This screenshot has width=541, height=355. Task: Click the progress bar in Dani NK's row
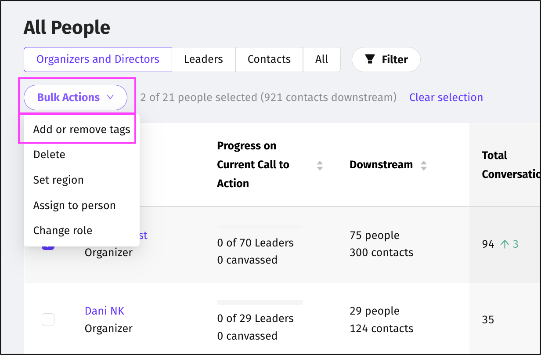click(260, 303)
